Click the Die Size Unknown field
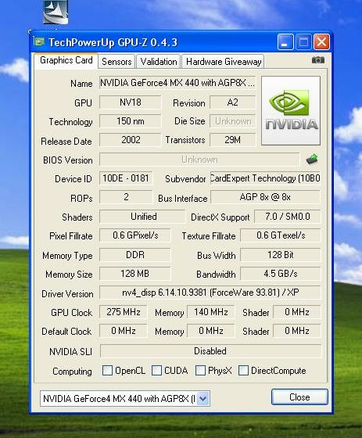Viewport: 362px width, 438px height. (233, 121)
